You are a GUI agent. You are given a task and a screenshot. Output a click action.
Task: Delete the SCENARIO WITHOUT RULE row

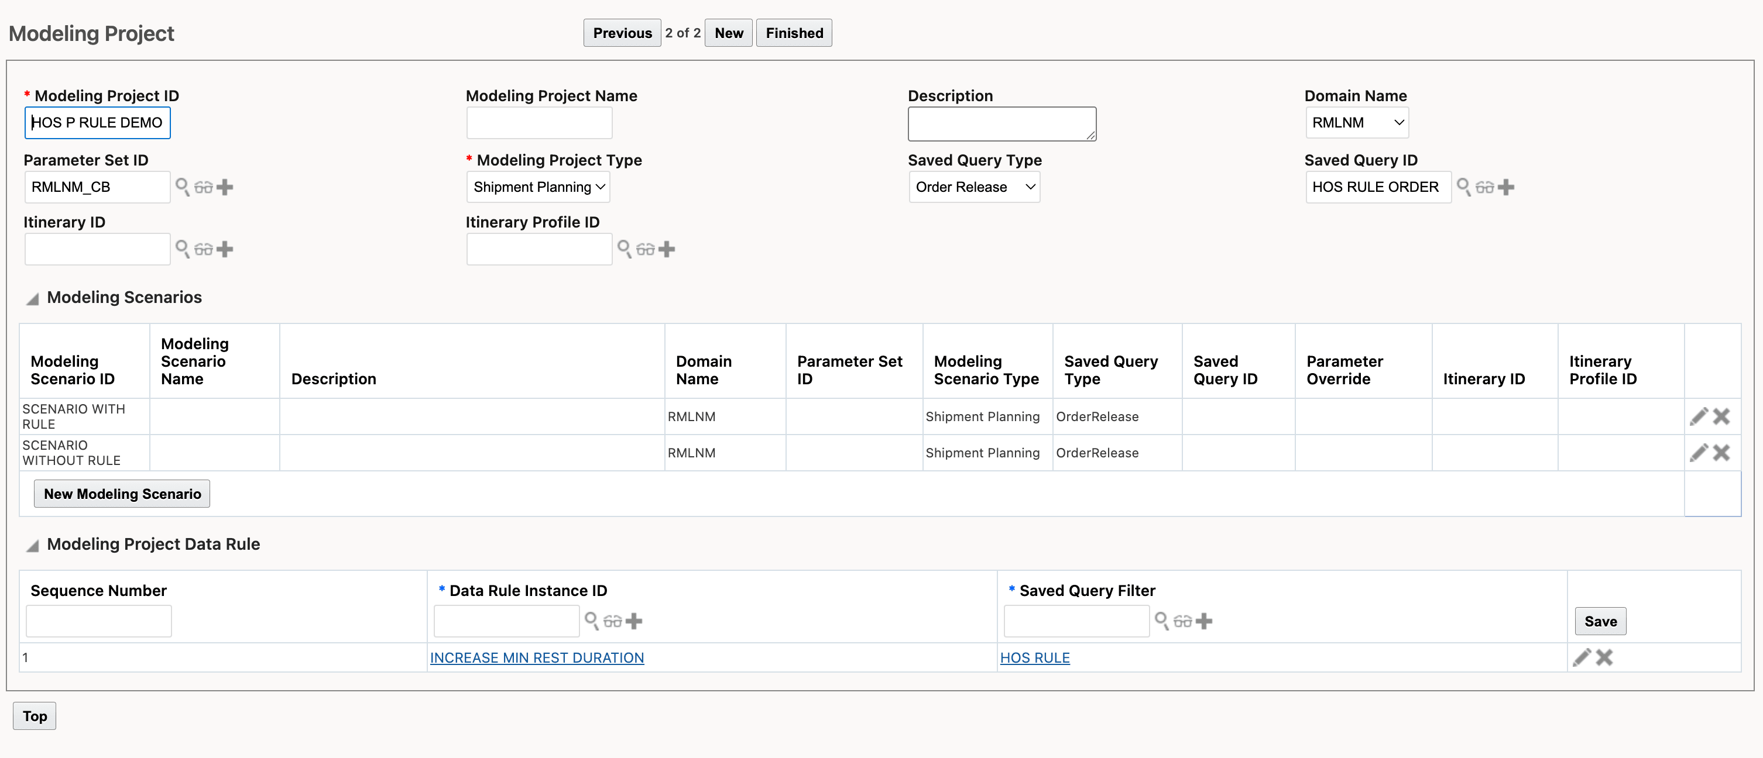pos(1721,453)
